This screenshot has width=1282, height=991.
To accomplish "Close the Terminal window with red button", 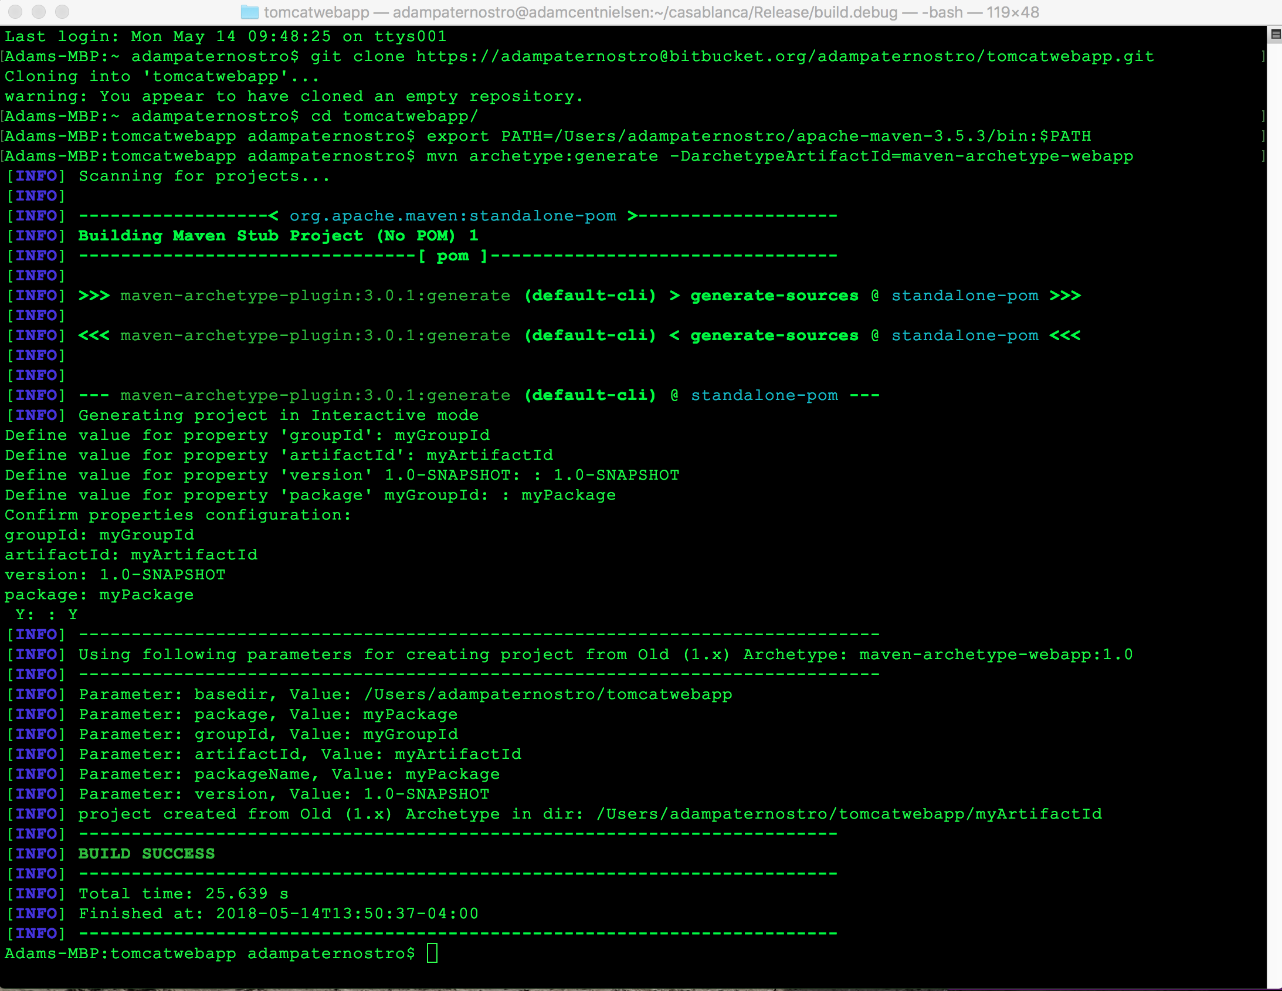I will 16,12.
